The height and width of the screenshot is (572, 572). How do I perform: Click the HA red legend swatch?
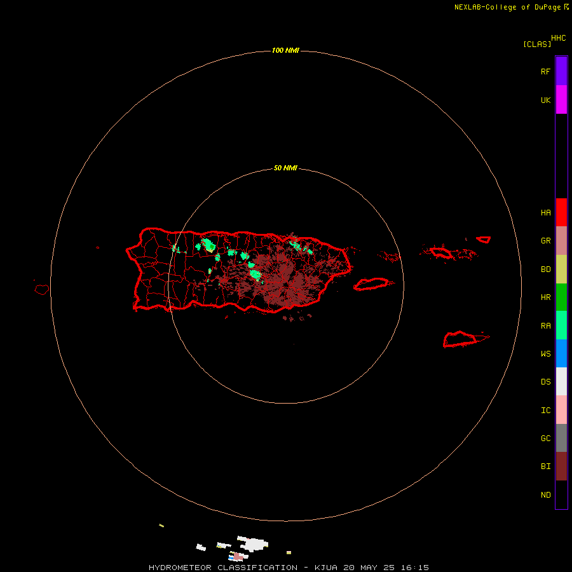point(561,212)
